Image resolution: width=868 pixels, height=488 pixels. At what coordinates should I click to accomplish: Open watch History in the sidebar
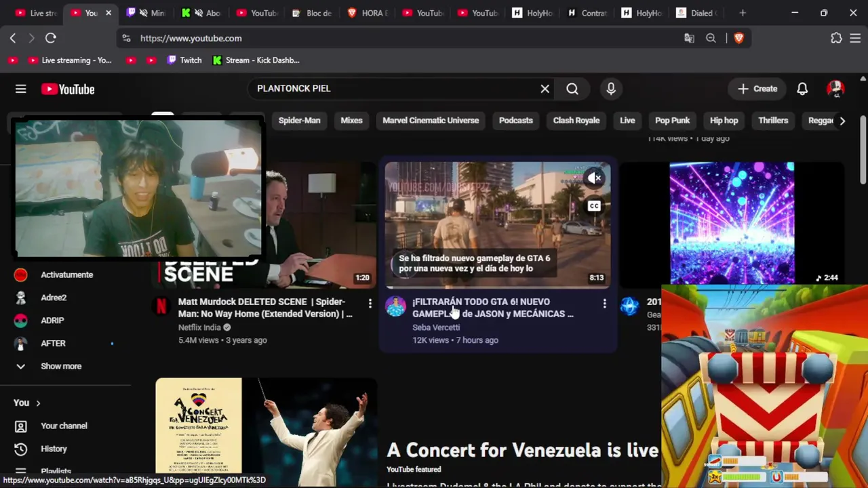click(x=54, y=449)
